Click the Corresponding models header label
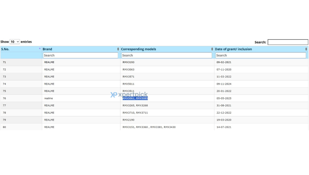This screenshot has width=309, height=175. (x=139, y=49)
